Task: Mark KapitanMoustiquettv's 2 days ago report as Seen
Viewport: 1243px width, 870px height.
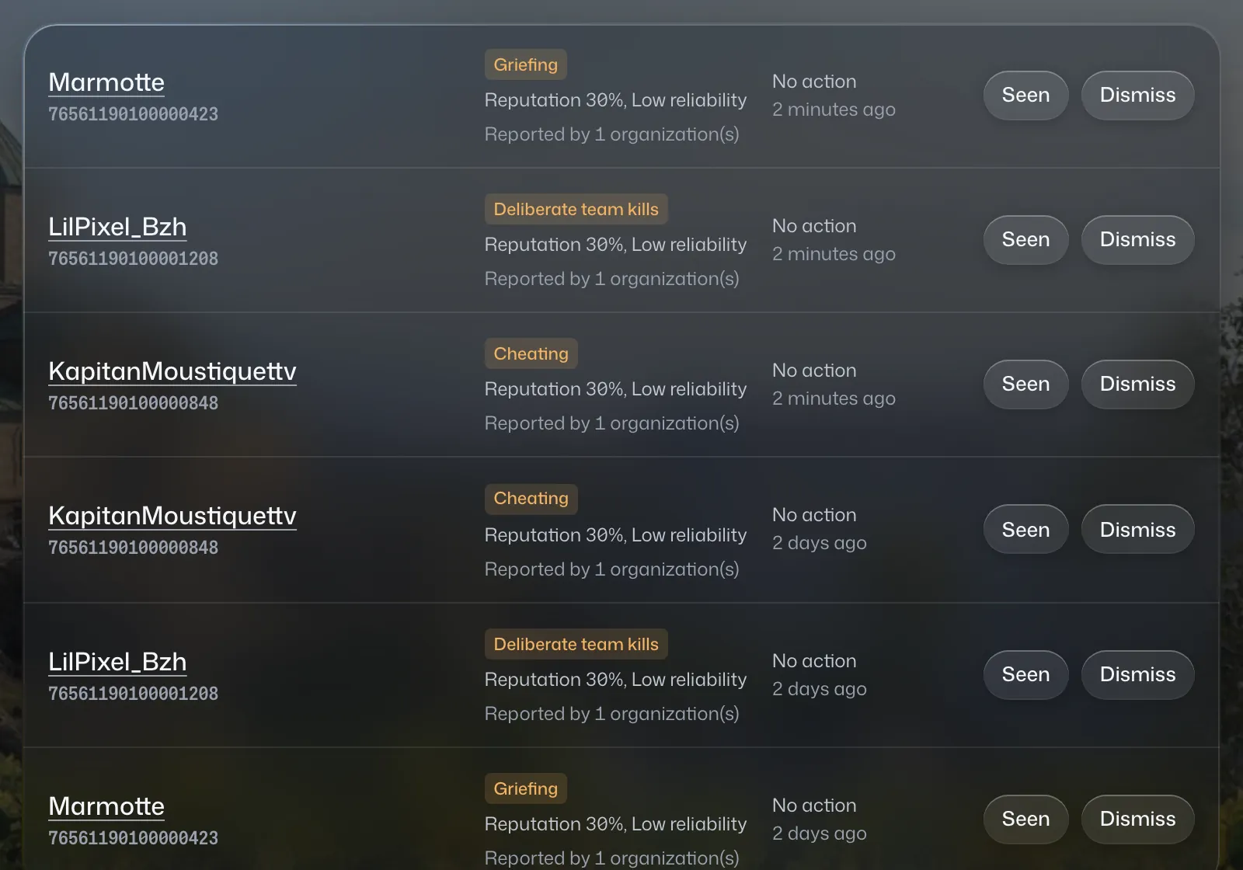Action: coord(1025,529)
